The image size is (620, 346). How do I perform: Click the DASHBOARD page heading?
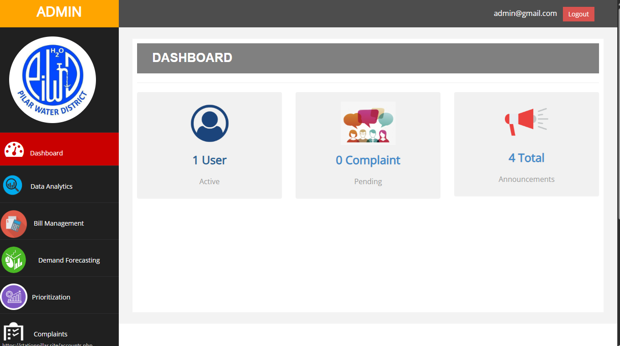[192, 58]
